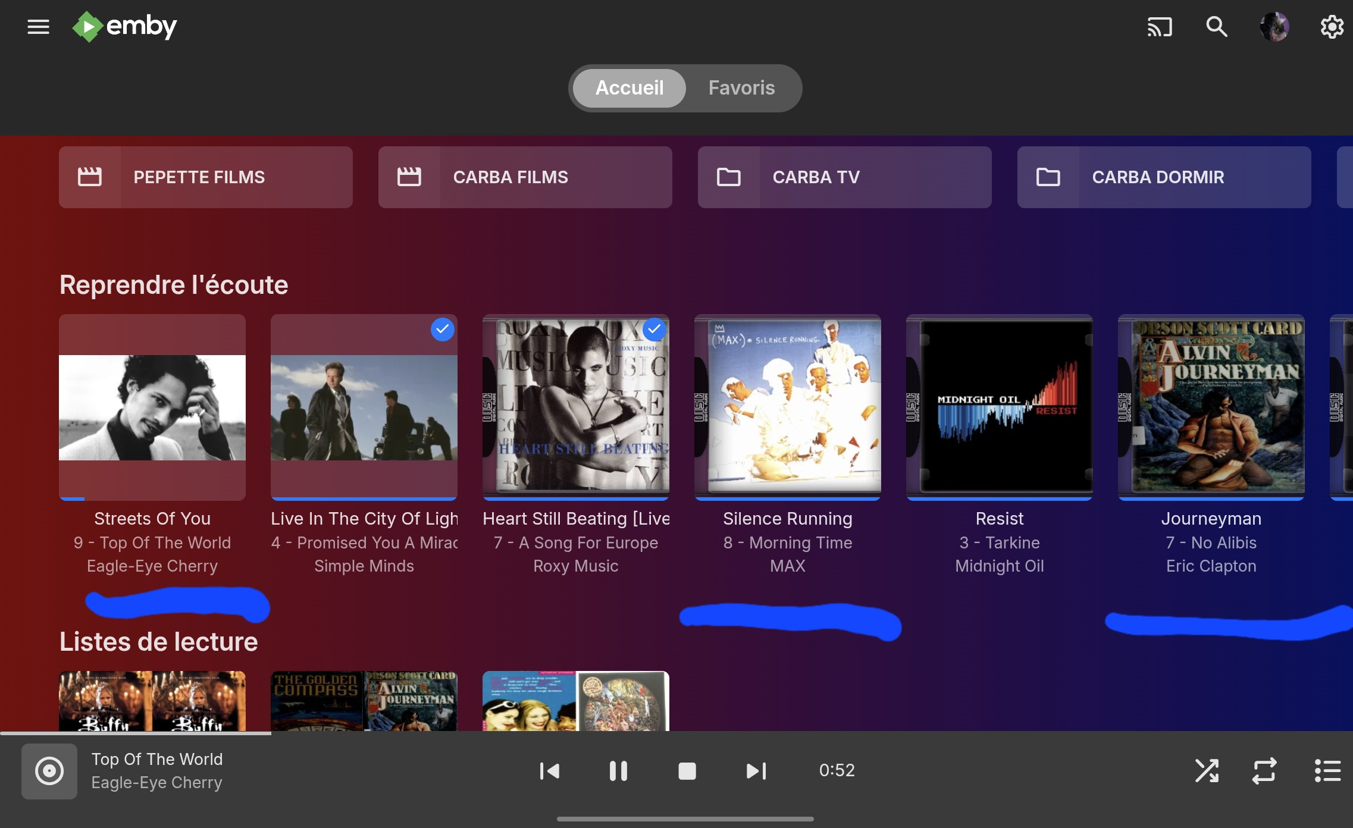Image resolution: width=1353 pixels, height=828 pixels.
Task: Select the Accueil tab
Action: (629, 88)
